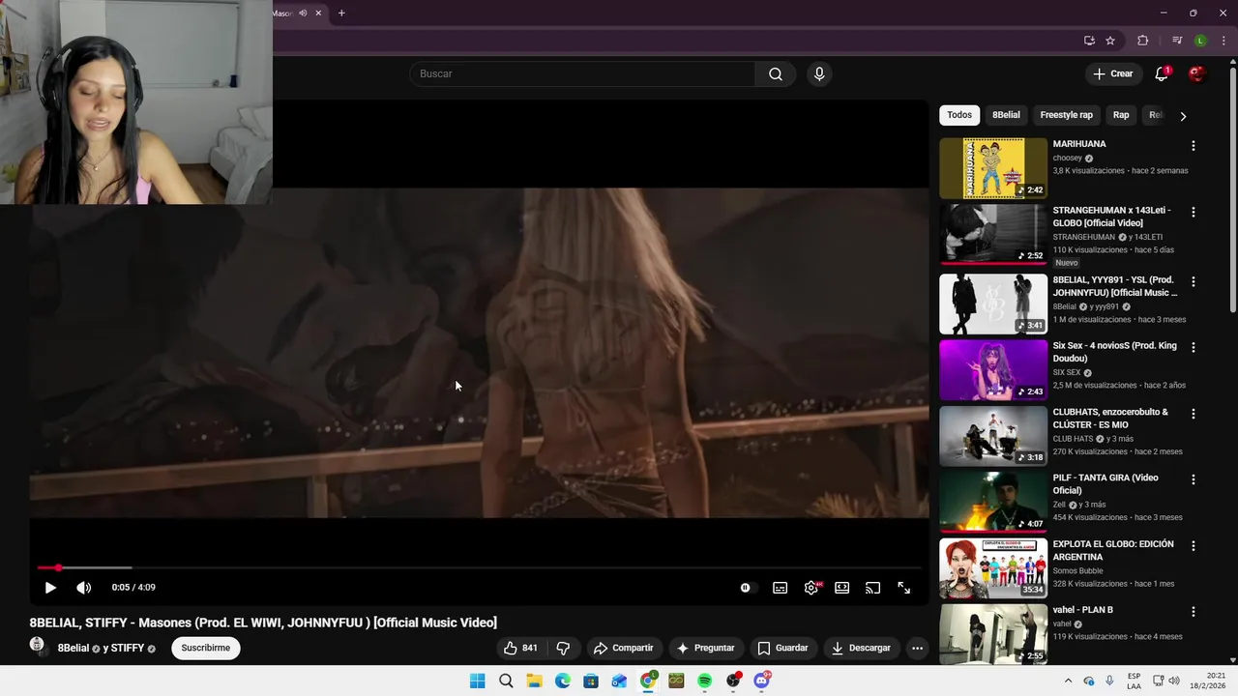Viewport: 1238px width, 696px height.
Task: Open options for CLUBHATS ES MIO video
Action: 1193,414
